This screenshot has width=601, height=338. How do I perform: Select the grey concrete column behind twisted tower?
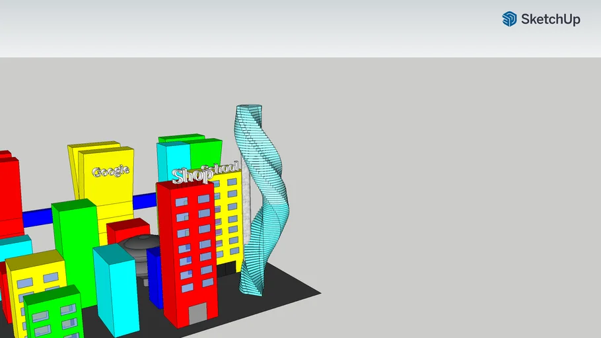pos(246,211)
